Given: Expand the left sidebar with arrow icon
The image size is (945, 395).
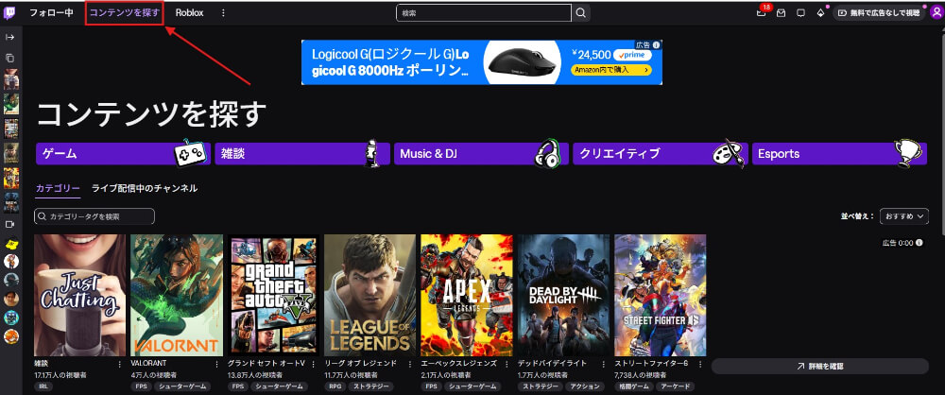Looking at the screenshot, I should pyautogui.click(x=10, y=37).
